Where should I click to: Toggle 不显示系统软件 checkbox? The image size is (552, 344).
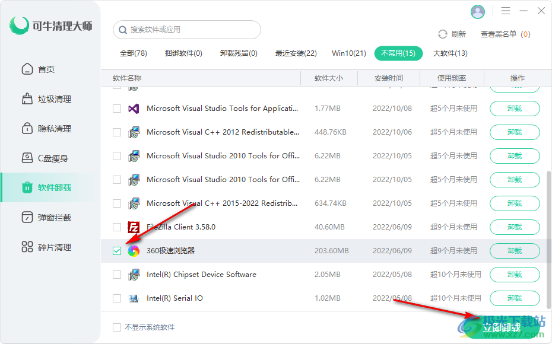(x=117, y=327)
